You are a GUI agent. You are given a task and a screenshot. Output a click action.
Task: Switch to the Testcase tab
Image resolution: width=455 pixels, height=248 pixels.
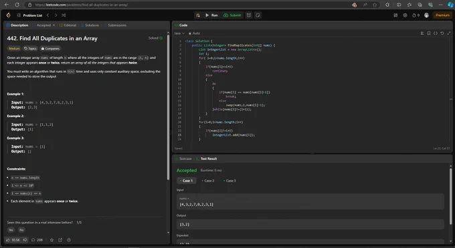tap(183, 158)
